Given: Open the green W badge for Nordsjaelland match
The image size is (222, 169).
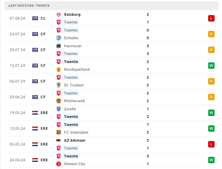Looking at the screenshot, I should (x=211, y=66).
